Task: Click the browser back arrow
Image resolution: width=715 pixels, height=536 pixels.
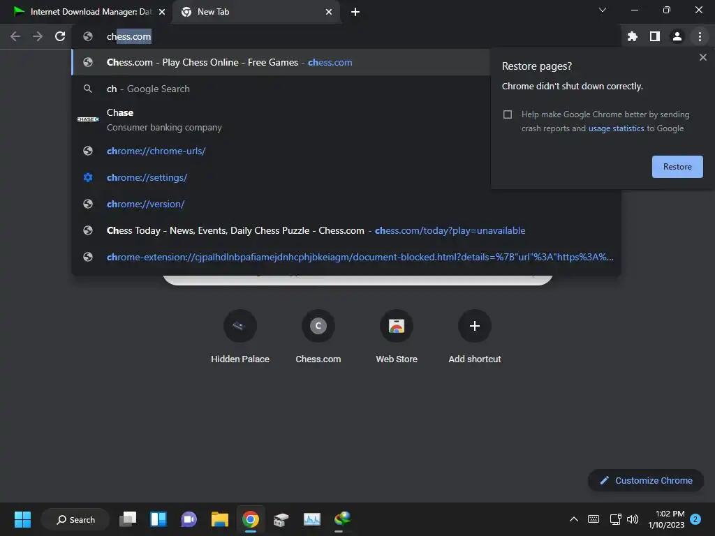Action: pyautogui.click(x=15, y=36)
